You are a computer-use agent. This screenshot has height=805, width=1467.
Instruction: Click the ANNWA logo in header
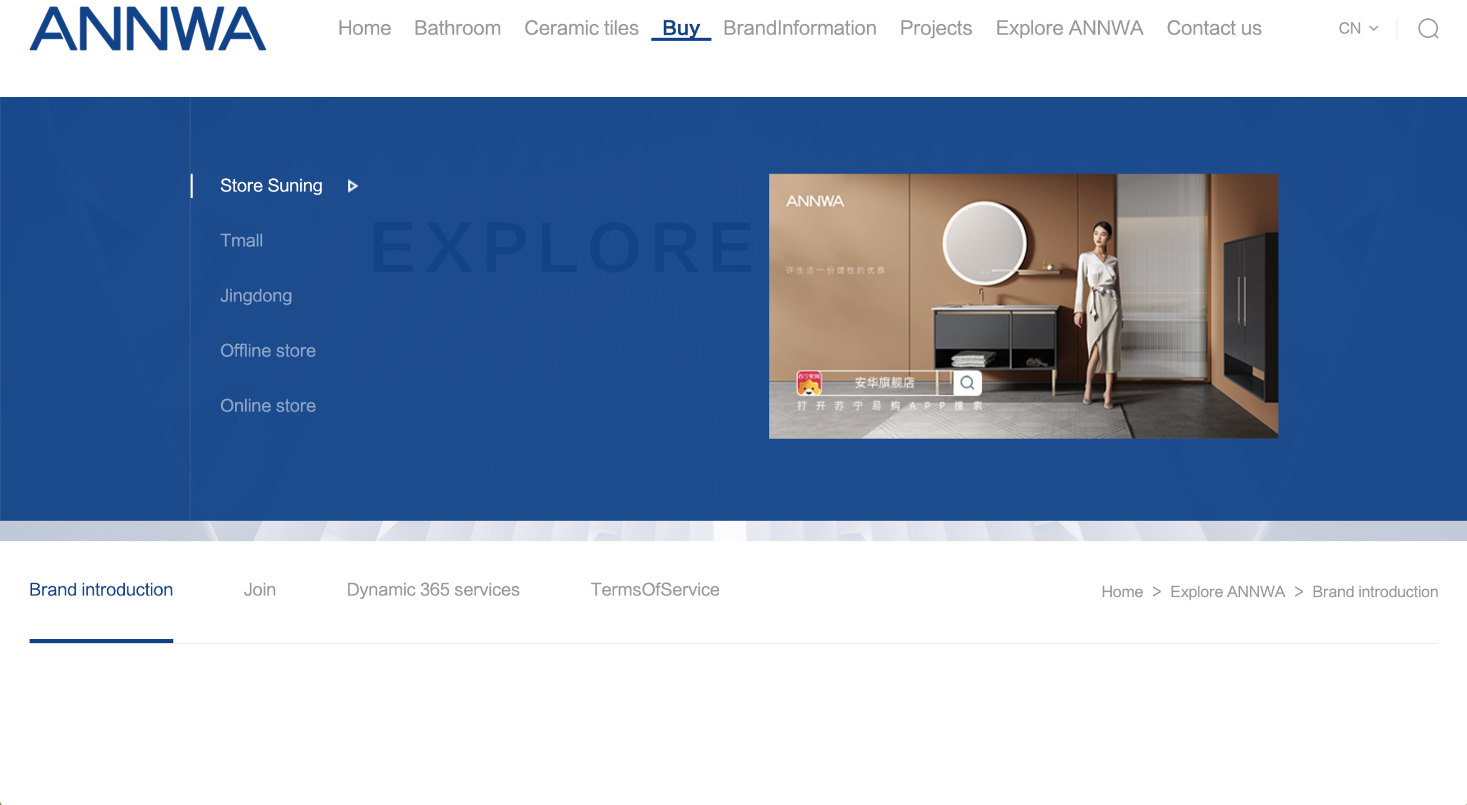pyautogui.click(x=147, y=29)
